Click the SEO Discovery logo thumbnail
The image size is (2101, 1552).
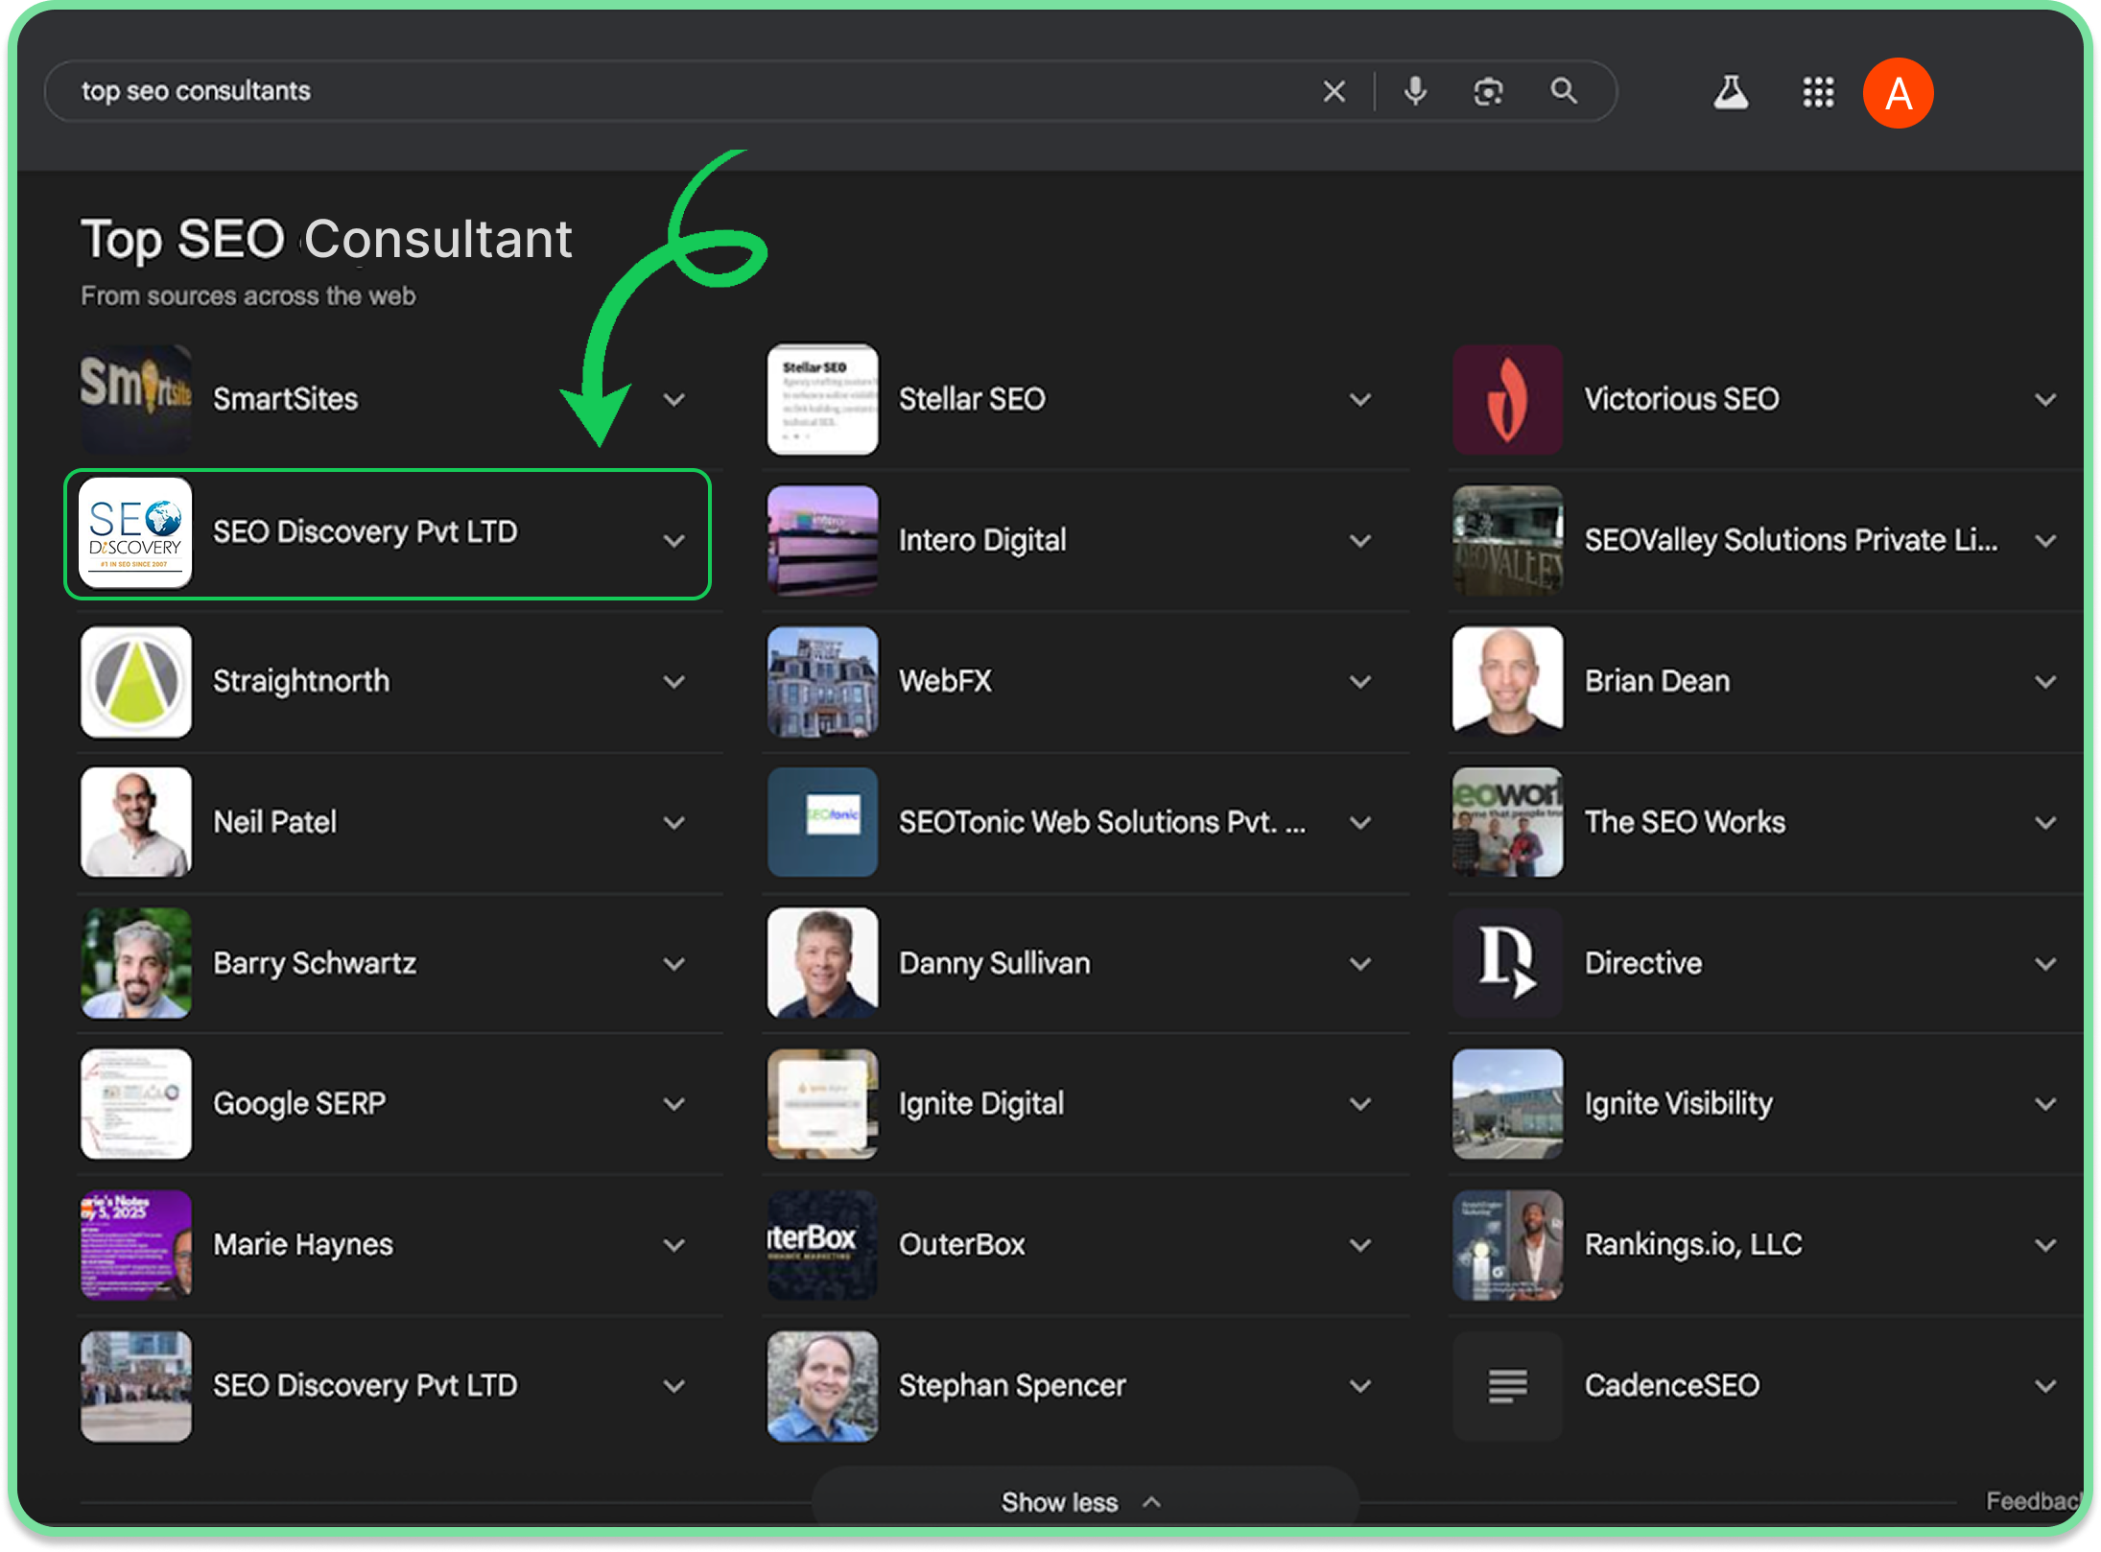(x=135, y=532)
